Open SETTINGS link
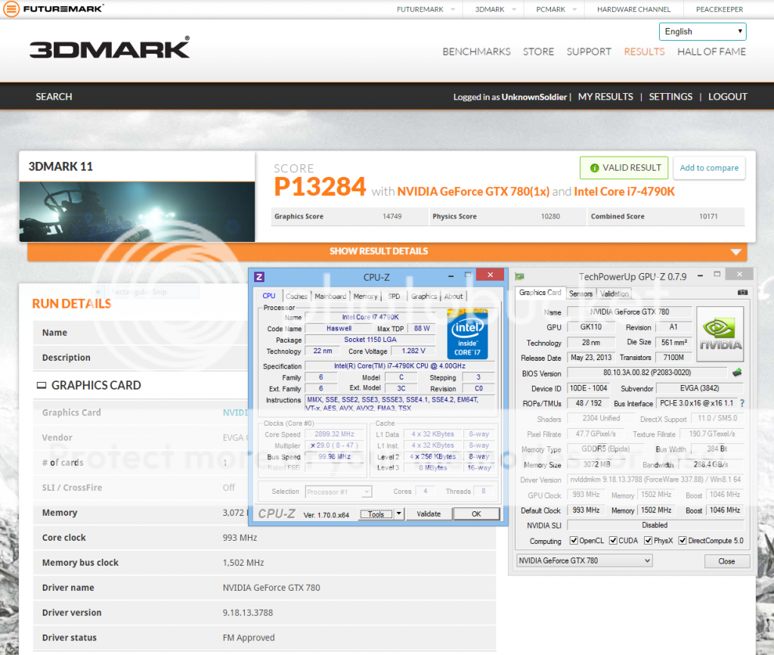 tap(670, 97)
